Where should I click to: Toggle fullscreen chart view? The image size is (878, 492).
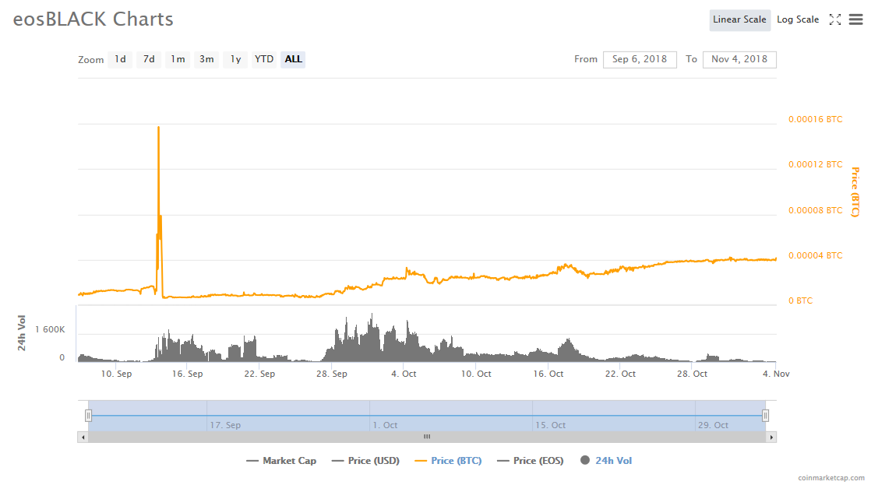coord(835,19)
